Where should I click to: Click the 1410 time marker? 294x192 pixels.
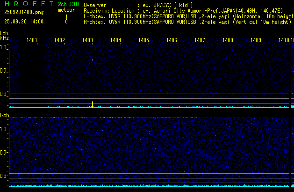click(284, 40)
